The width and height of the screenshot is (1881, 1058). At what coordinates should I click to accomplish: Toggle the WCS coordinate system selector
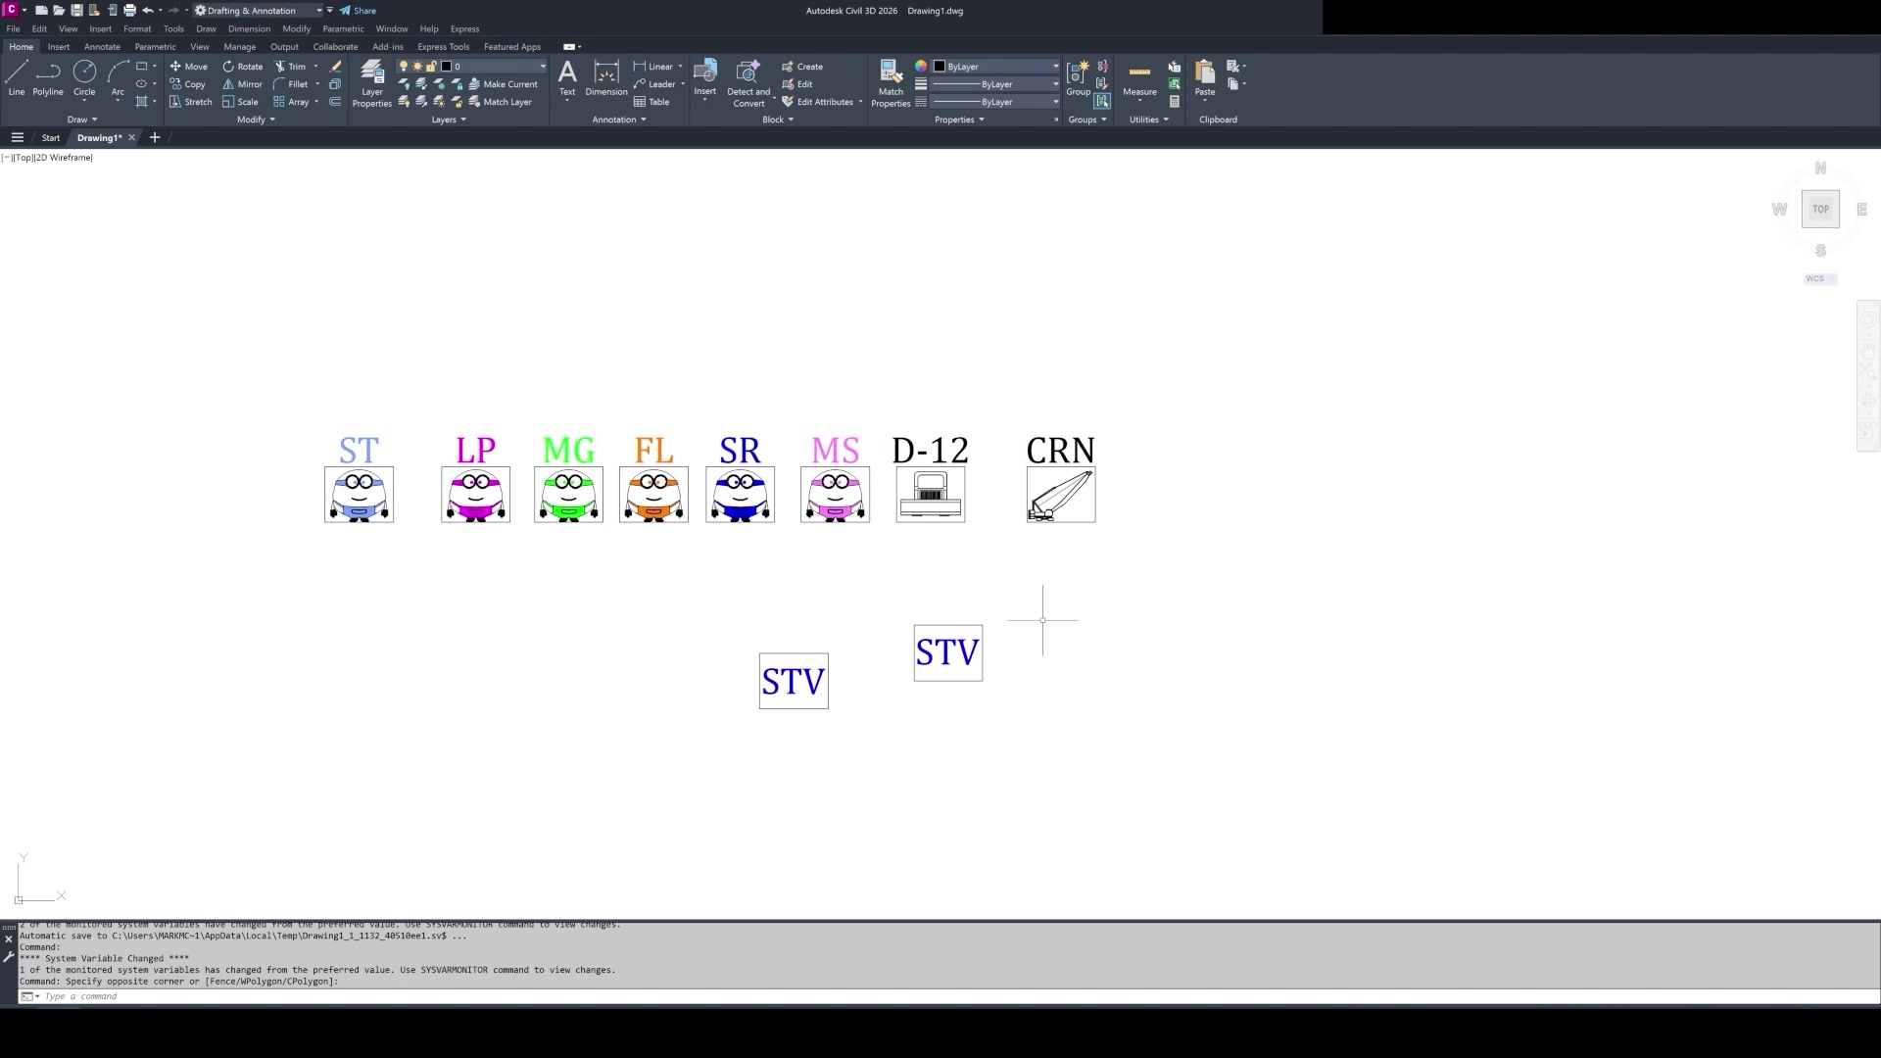pyautogui.click(x=1820, y=279)
